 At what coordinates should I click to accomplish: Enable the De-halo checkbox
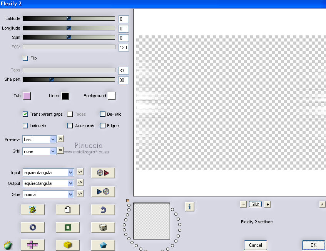(103, 114)
